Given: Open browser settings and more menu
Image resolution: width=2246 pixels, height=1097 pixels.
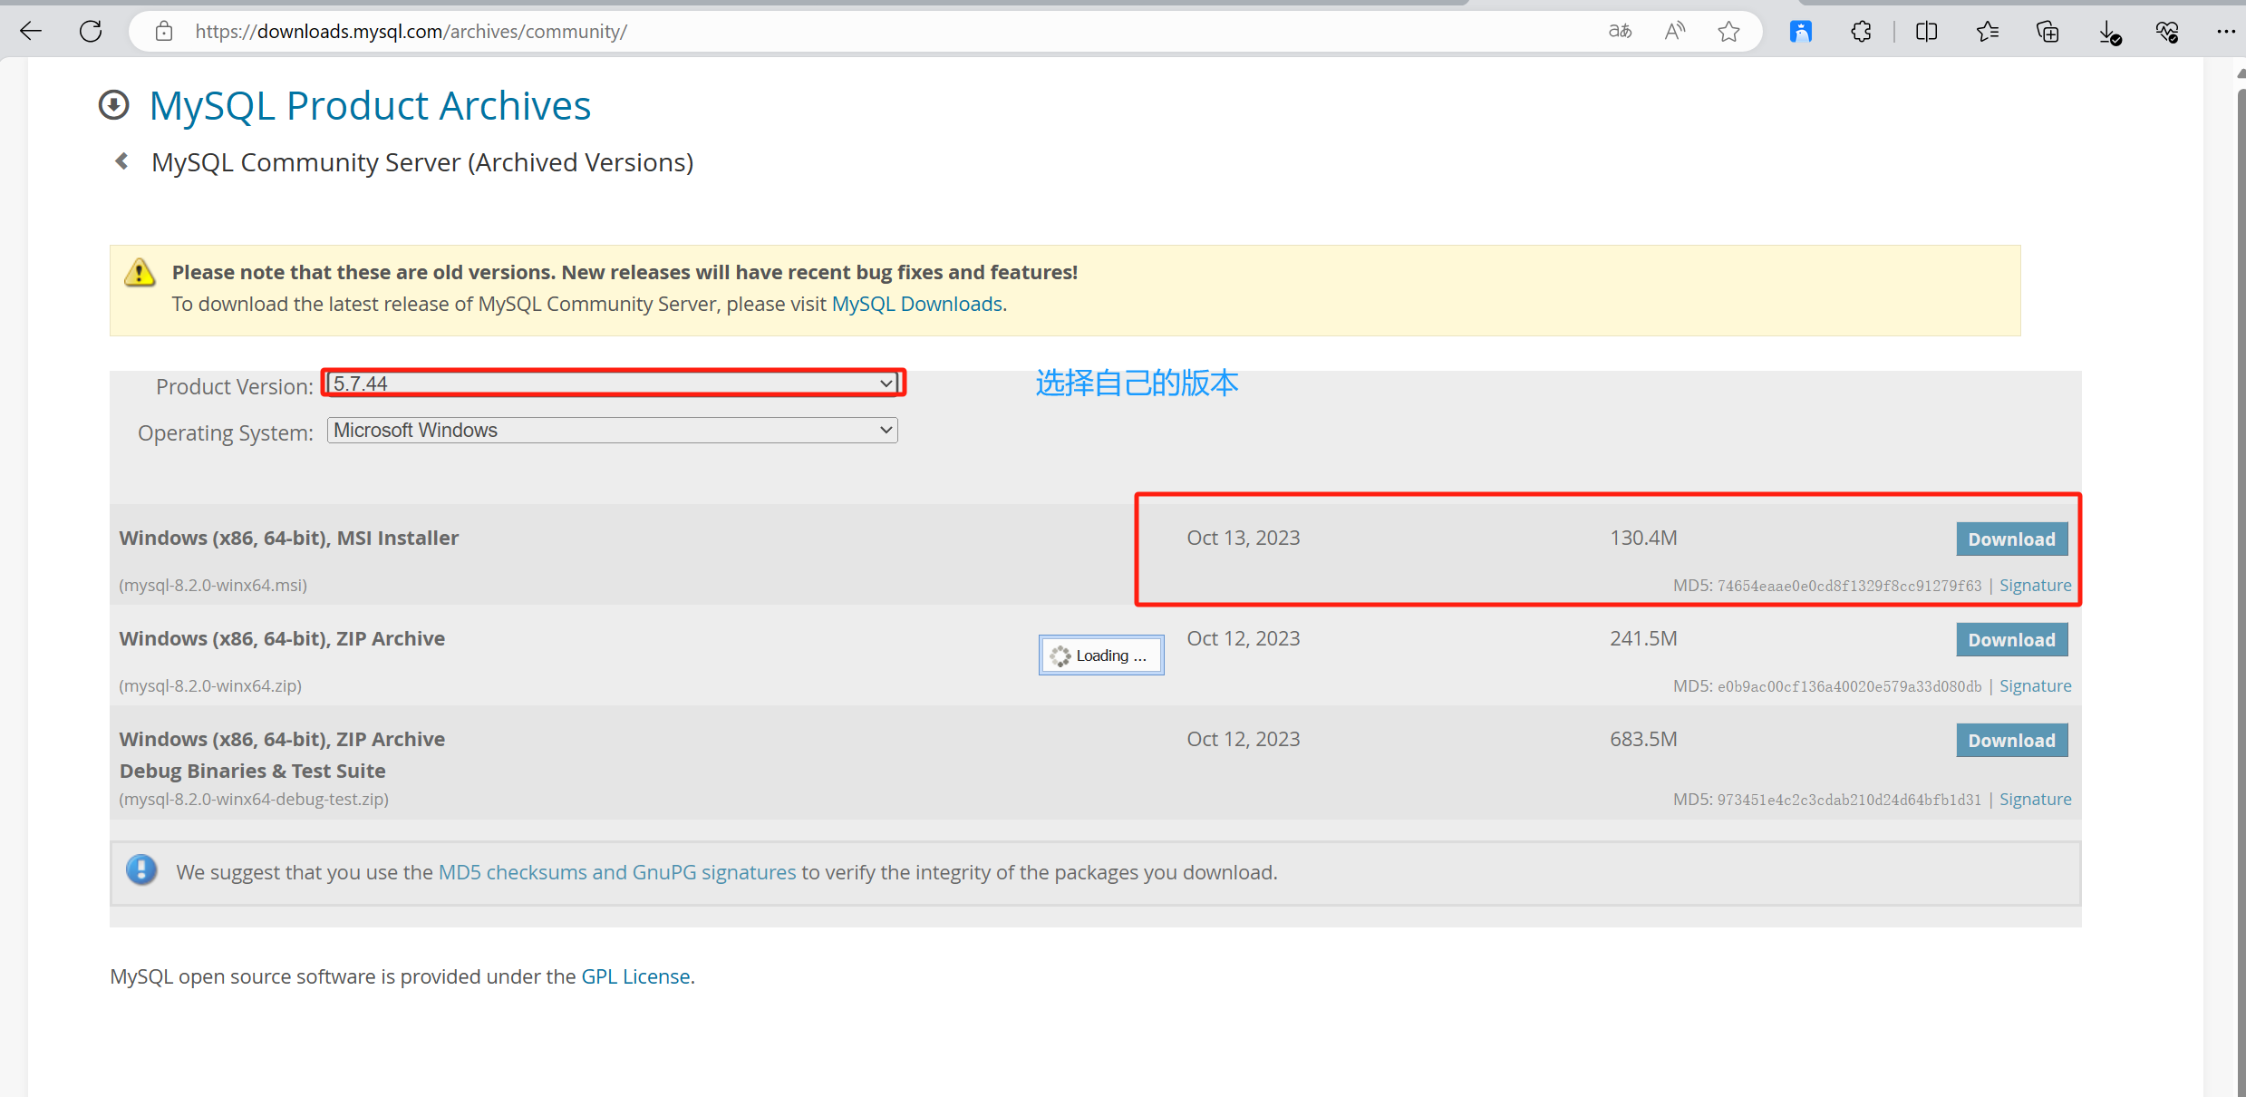Looking at the screenshot, I should (x=2226, y=32).
